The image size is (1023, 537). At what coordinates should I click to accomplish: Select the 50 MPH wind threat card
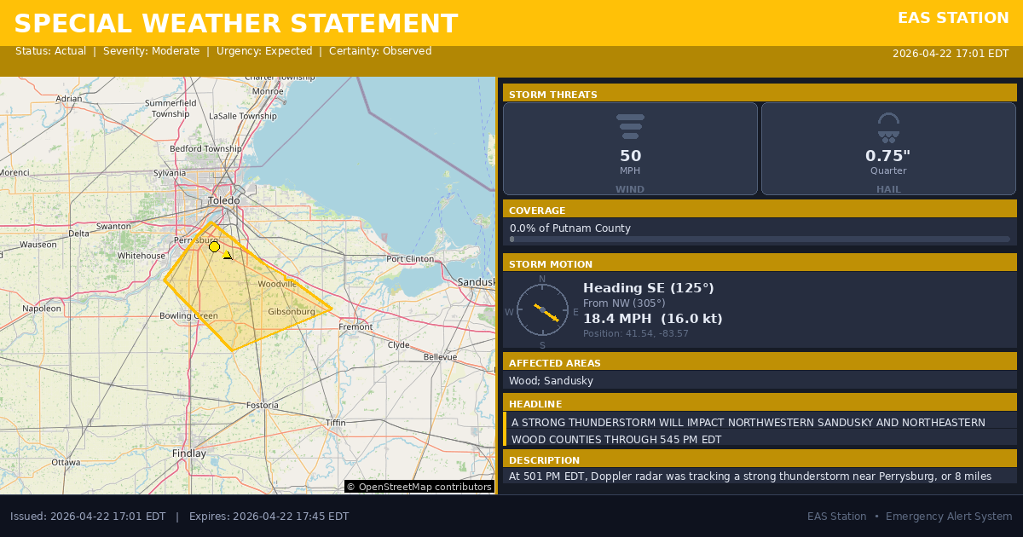click(630, 149)
